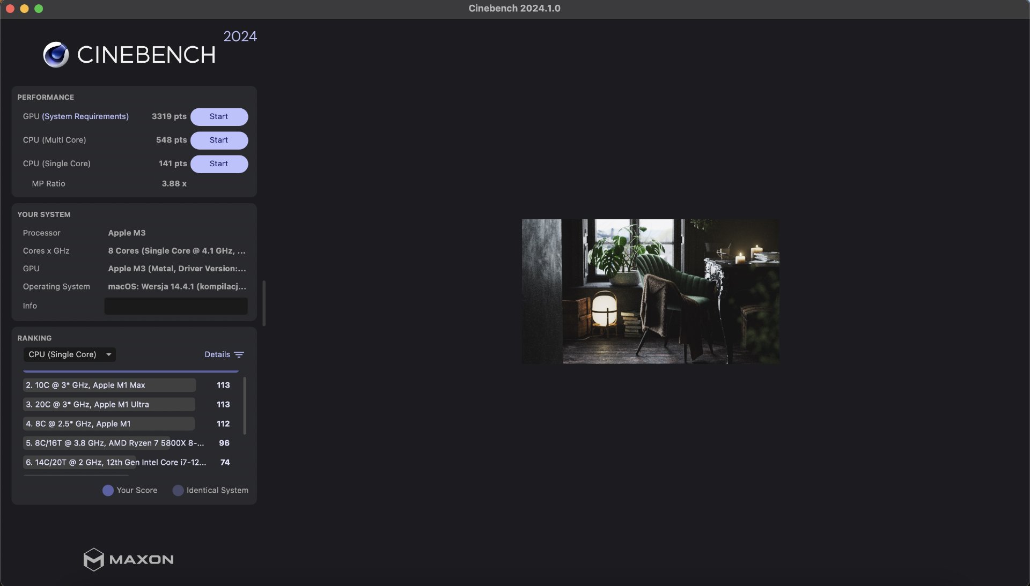Click the Info text field

(176, 306)
